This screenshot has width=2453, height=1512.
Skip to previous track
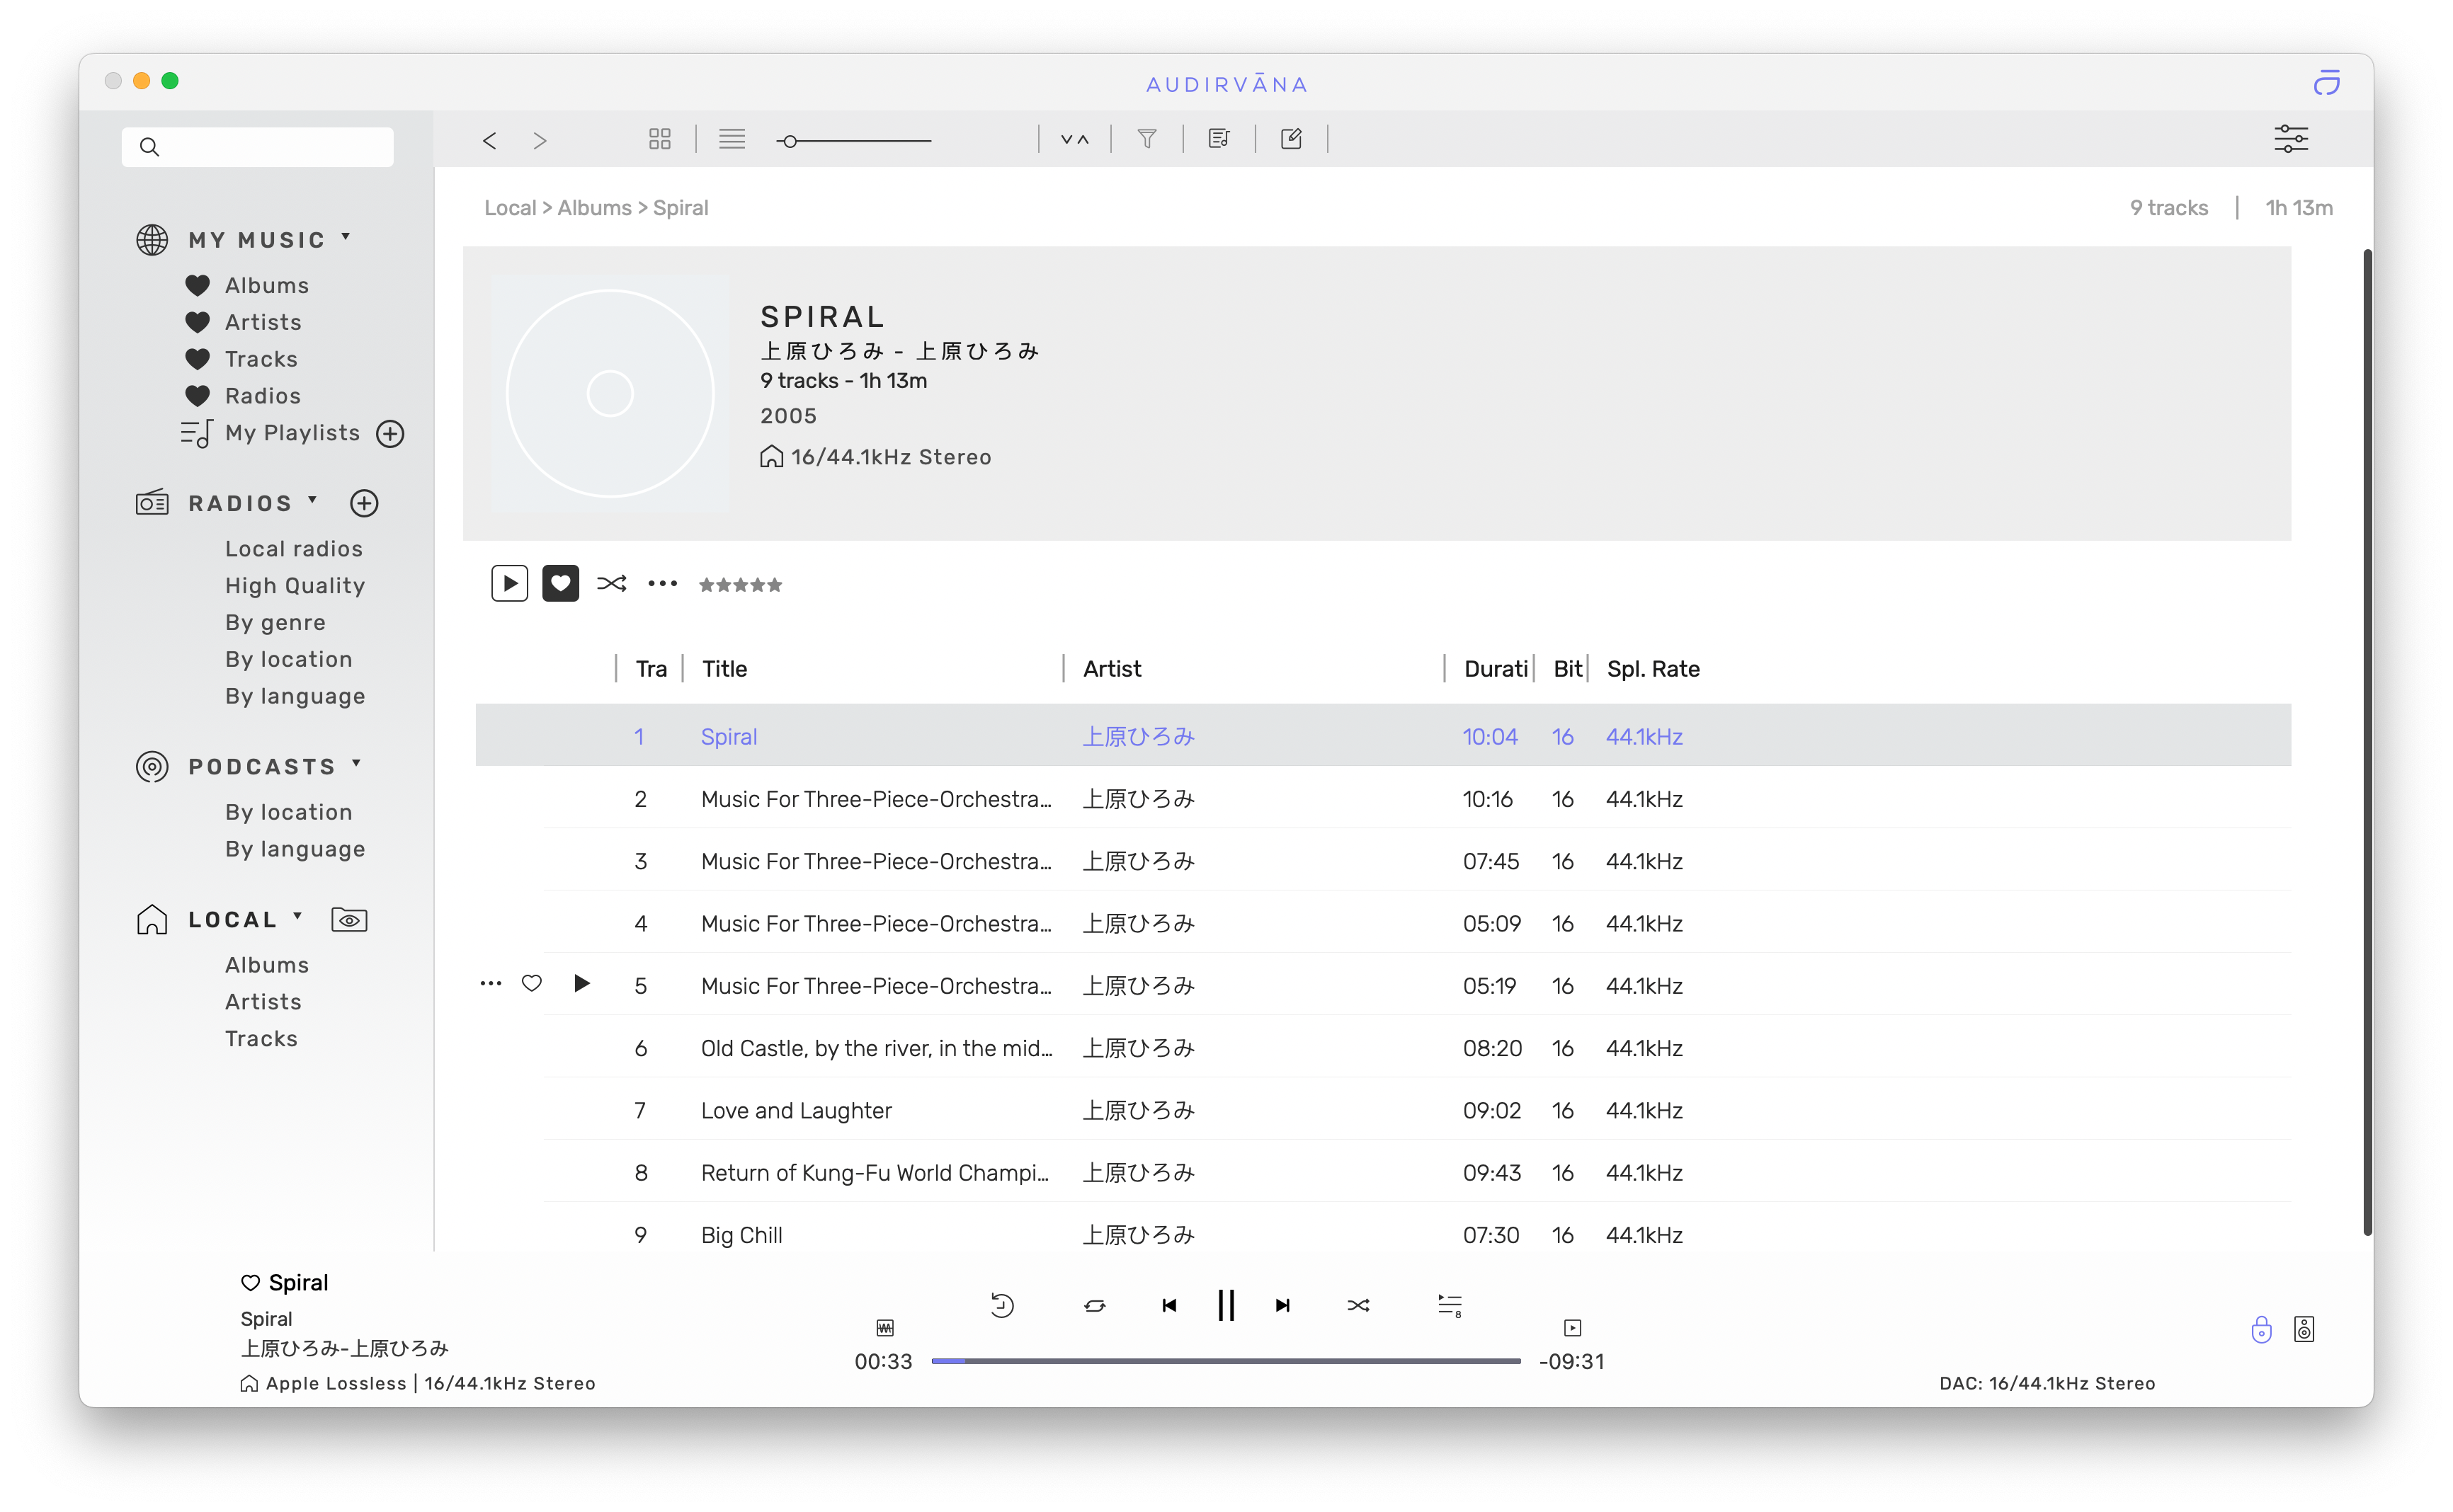(1168, 1306)
